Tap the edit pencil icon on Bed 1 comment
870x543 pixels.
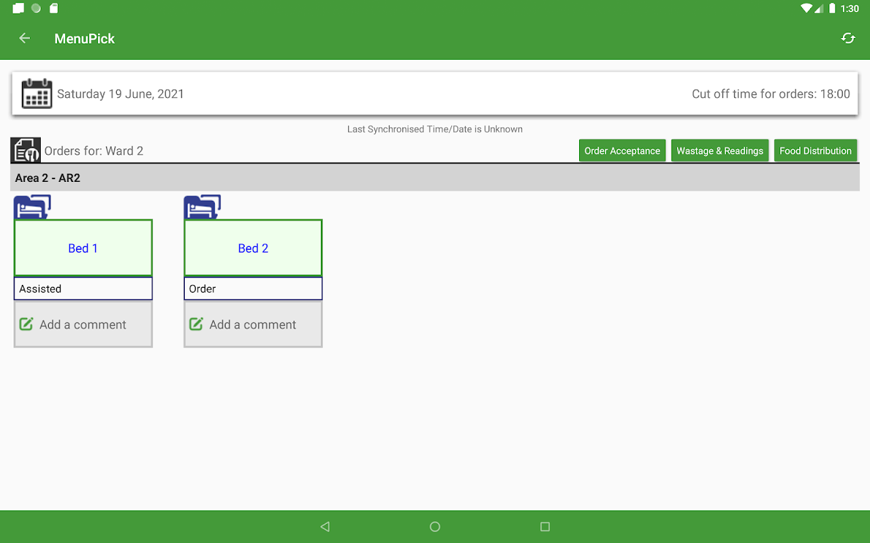(27, 324)
